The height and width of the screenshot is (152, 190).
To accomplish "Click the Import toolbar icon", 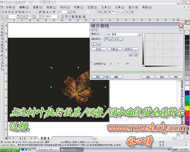I will pyautogui.click(x=40, y=12).
